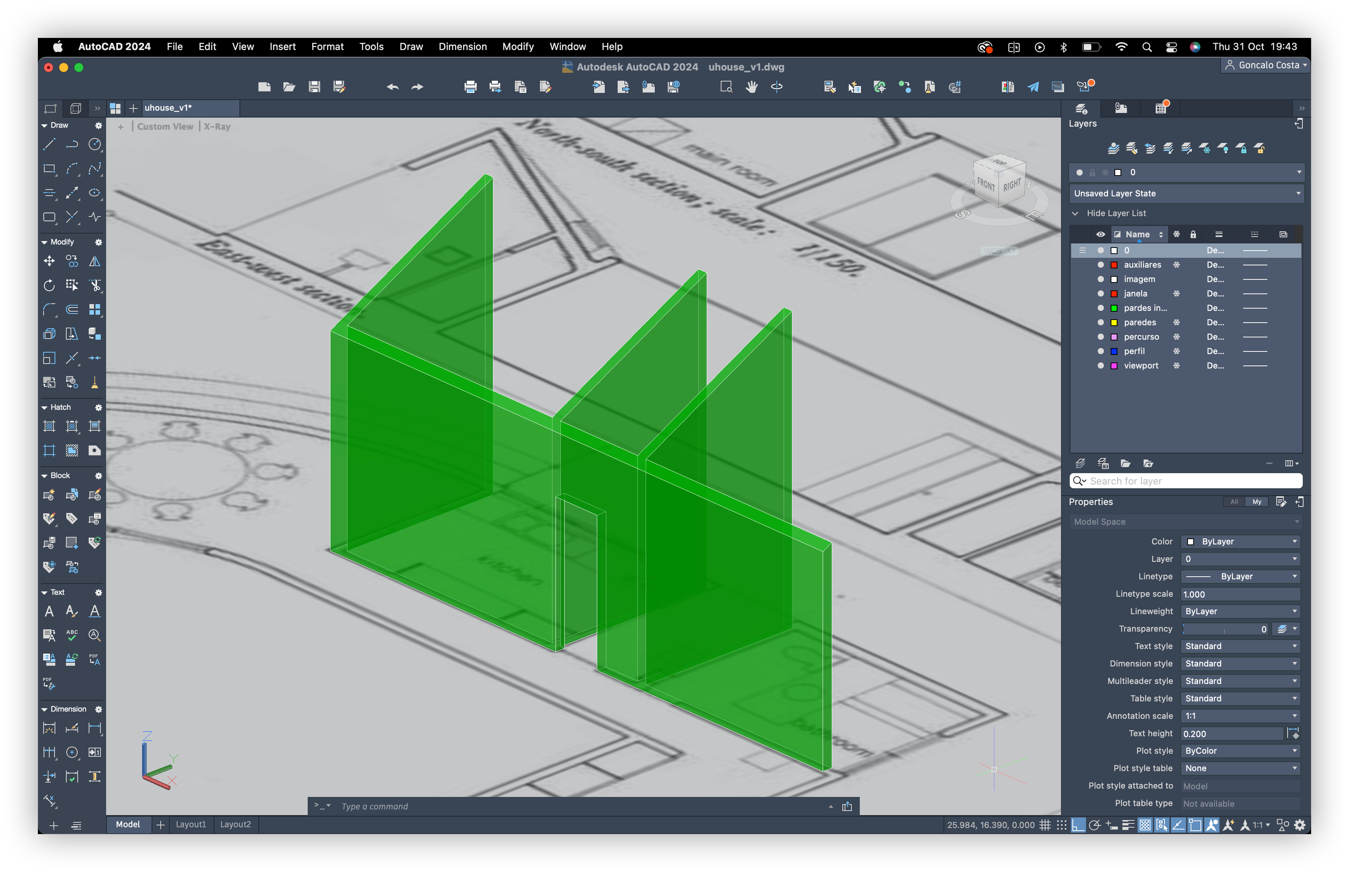Click the Zoom window toolbar icon
1349x872 pixels.
726,87
